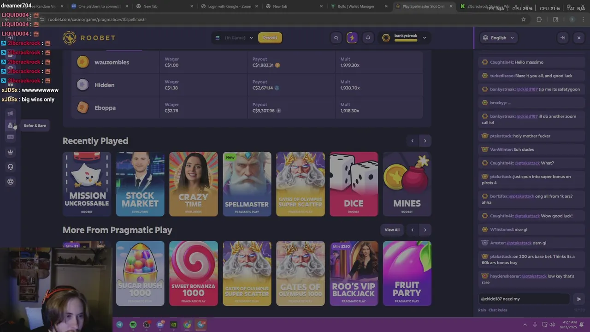
Task: Next arrow in Recently Played
Action: (x=425, y=141)
